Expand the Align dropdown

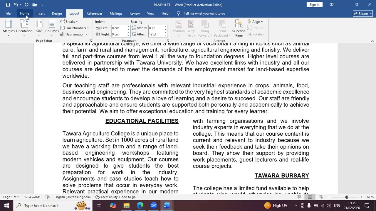click(x=255, y=22)
